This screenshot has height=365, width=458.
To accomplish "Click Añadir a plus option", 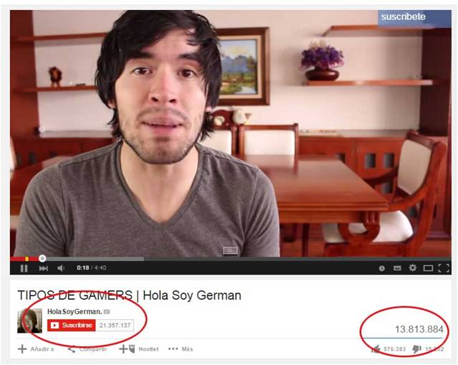I will (x=36, y=349).
